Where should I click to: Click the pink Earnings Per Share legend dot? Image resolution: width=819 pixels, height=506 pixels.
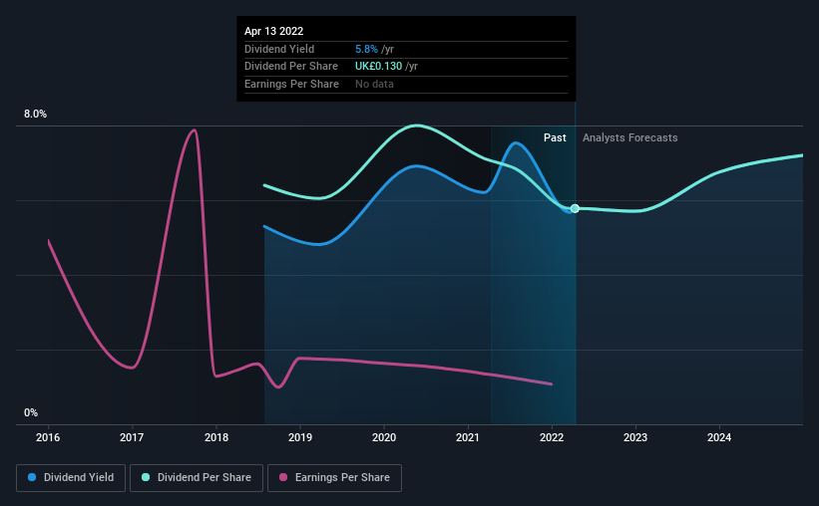click(283, 477)
